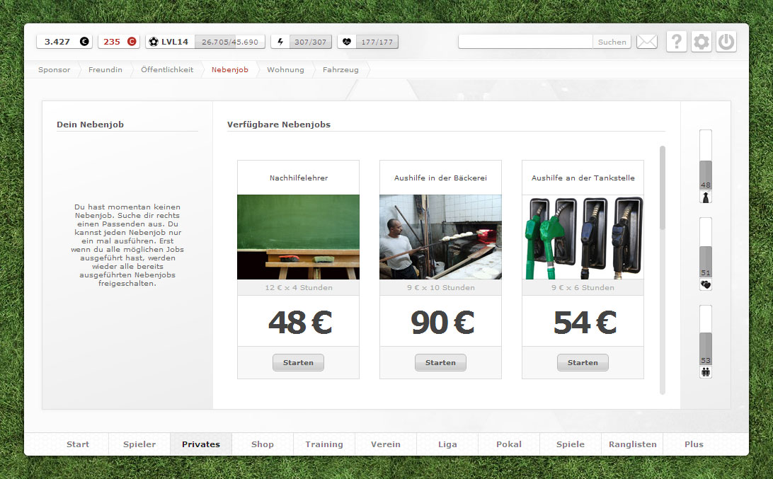Click the health bar showing 177/177
This screenshot has width=773, height=479.
[x=377, y=42]
